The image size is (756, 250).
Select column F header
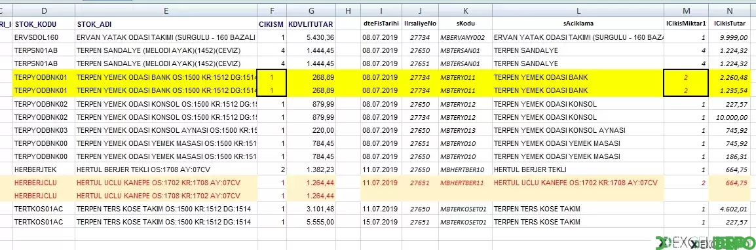272,10
